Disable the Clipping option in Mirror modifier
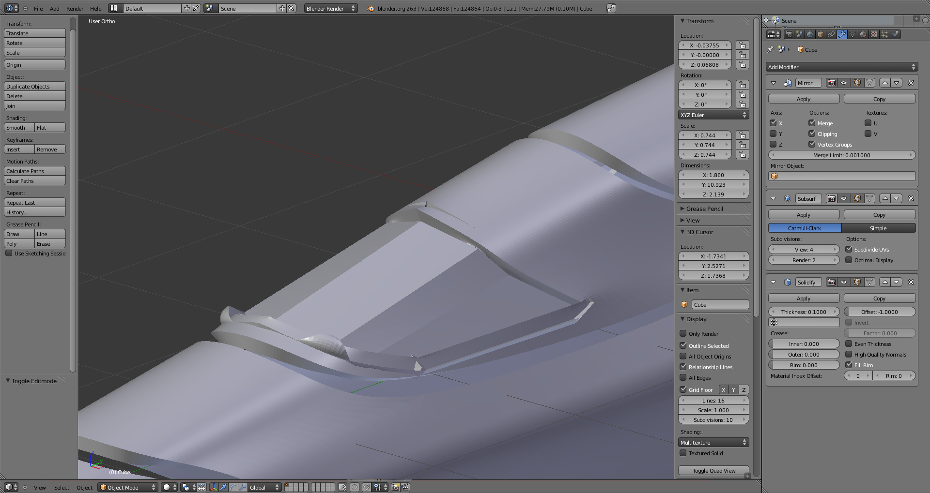 pos(812,134)
